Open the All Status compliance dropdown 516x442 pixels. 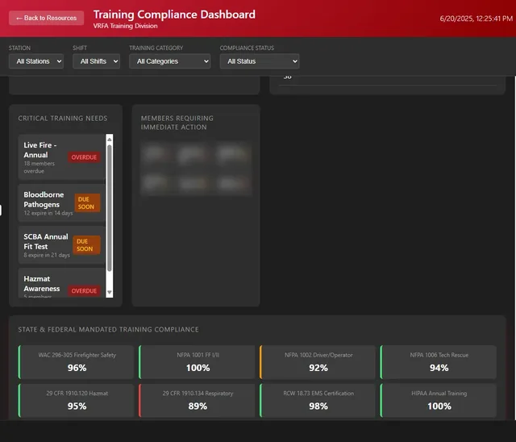pyautogui.click(x=260, y=61)
